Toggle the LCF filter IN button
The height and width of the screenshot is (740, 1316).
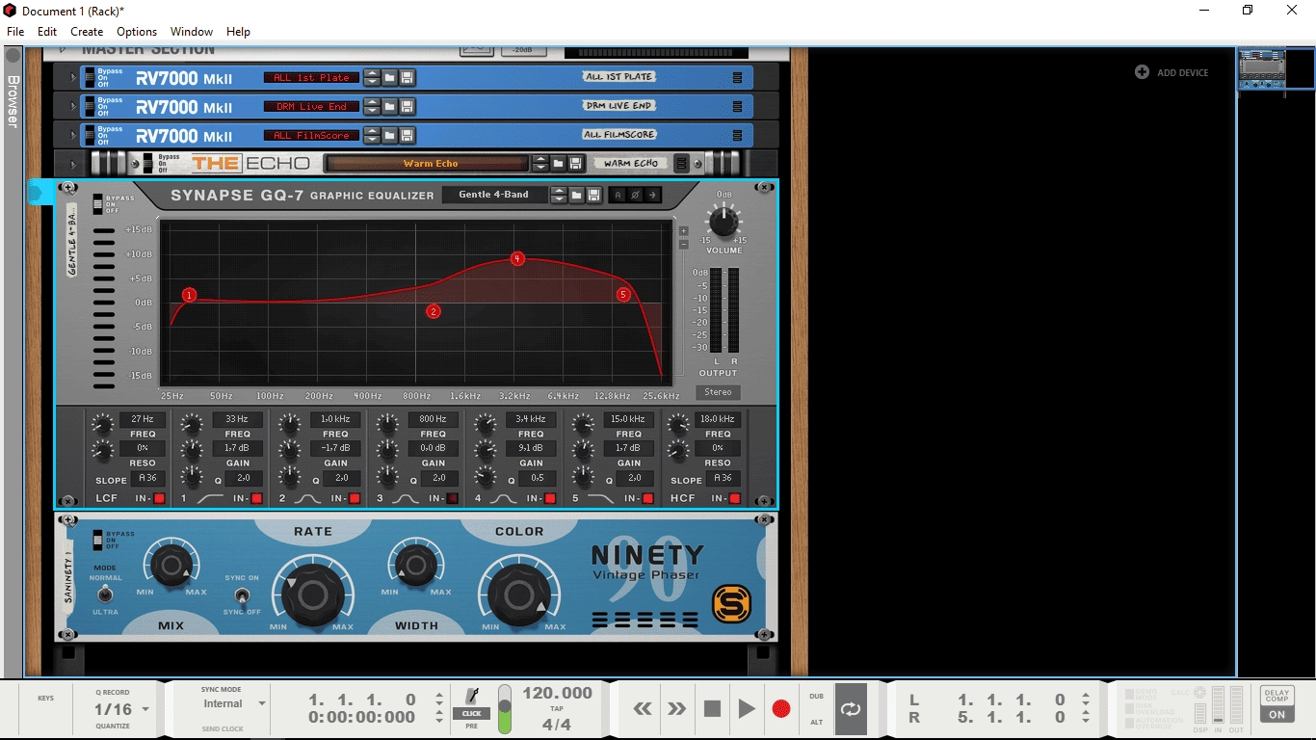click(160, 498)
